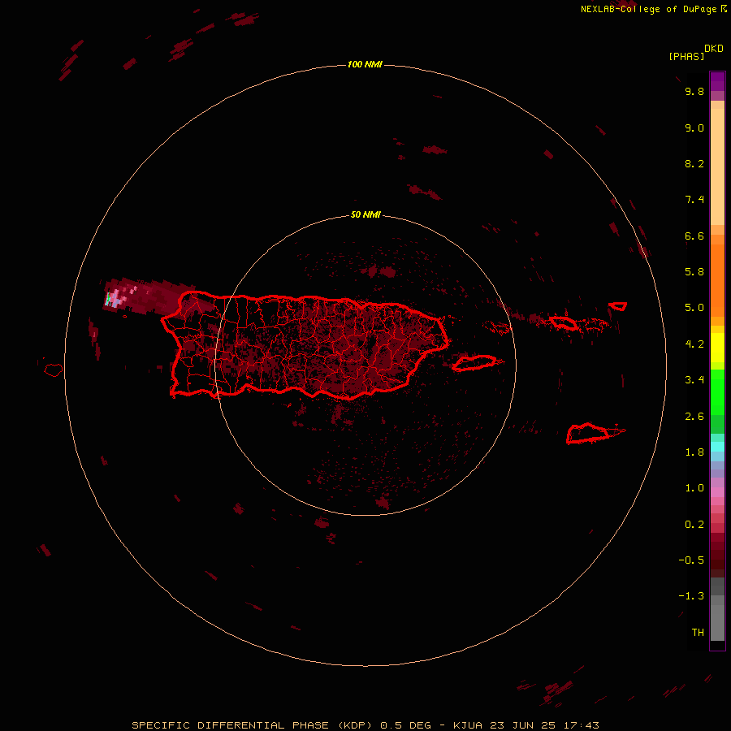
Task: Click the DKD units label above scale
Action: click(714, 49)
